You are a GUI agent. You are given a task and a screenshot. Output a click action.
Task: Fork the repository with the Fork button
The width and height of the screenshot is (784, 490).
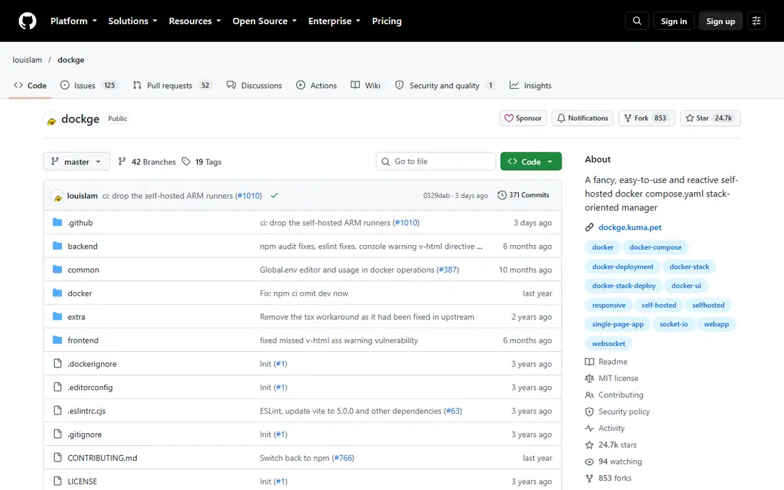(646, 118)
